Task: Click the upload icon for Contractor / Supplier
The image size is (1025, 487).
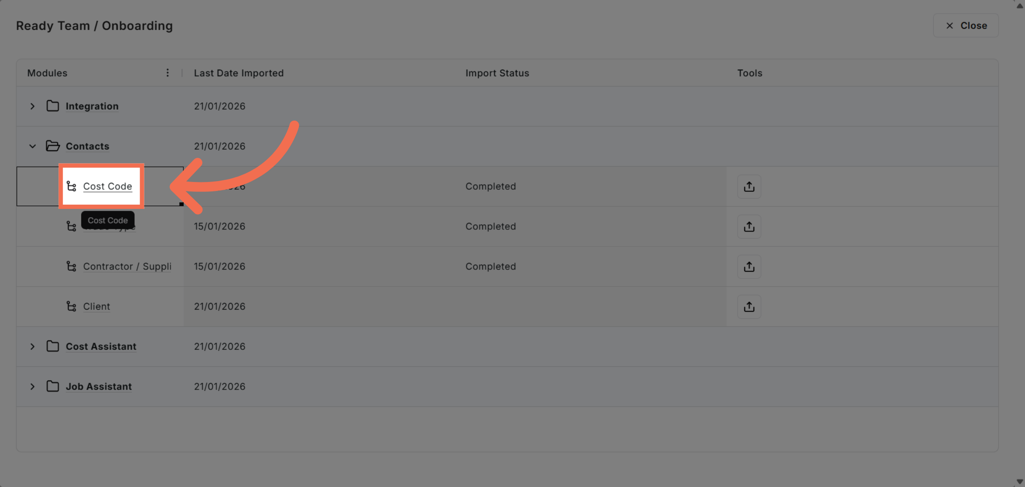Action: tap(749, 266)
